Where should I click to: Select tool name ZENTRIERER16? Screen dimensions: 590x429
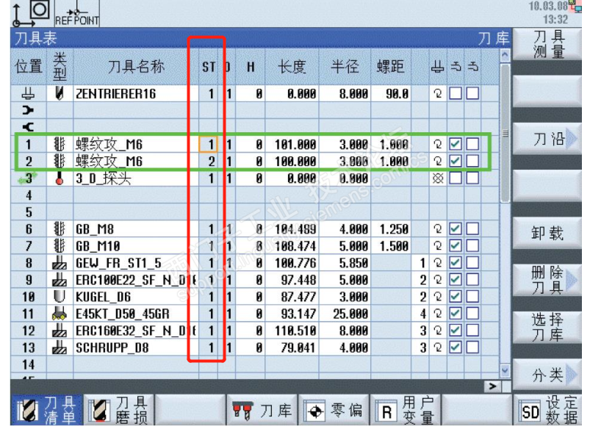pos(116,93)
